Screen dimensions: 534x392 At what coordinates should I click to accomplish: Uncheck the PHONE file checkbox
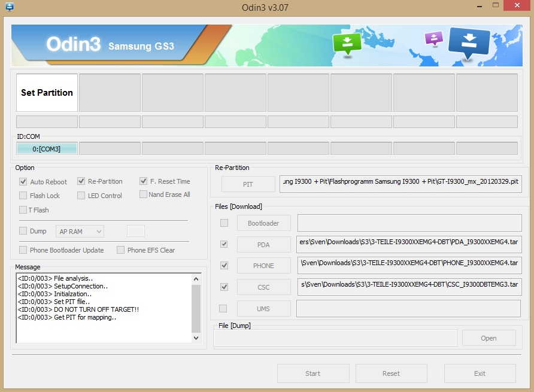(224, 265)
